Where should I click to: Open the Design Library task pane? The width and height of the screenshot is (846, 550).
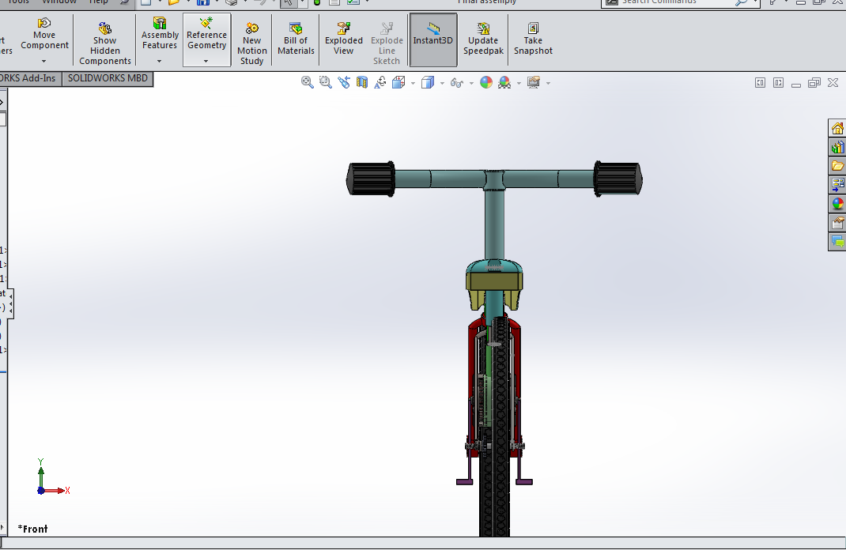pyautogui.click(x=837, y=147)
